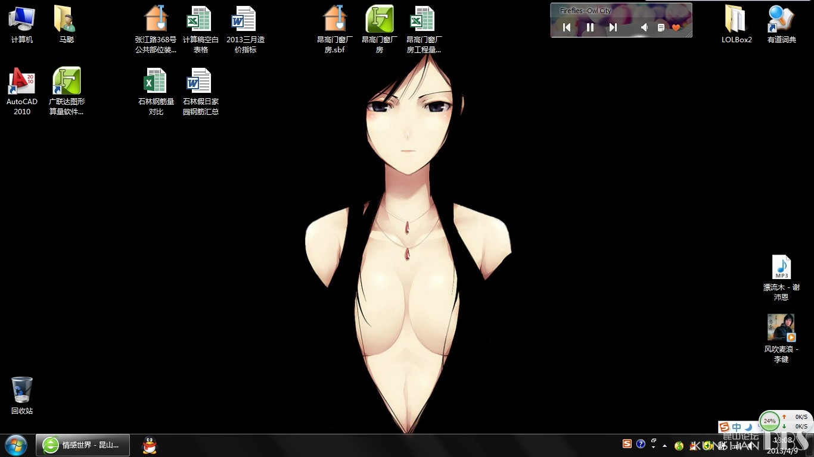Open the 回收站 recycle bin
This screenshot has height=457, width=814.
(x=22, y=396)
